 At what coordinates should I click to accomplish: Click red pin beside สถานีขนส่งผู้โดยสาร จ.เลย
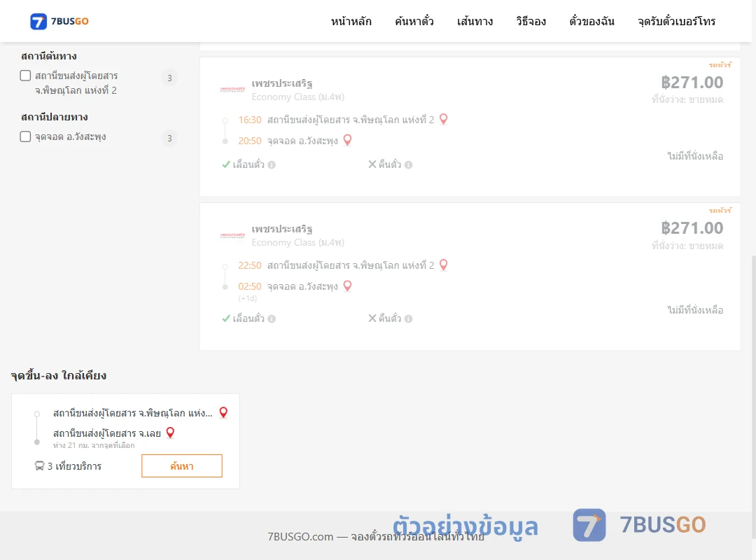point(170,433)
